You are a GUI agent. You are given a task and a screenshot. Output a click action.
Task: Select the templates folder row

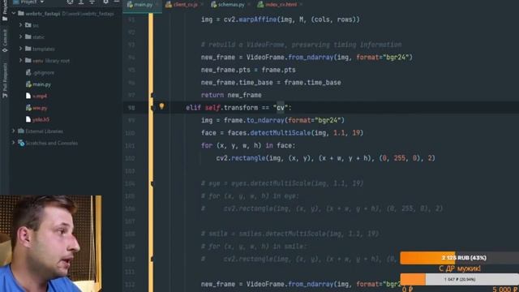pos(66,49)
